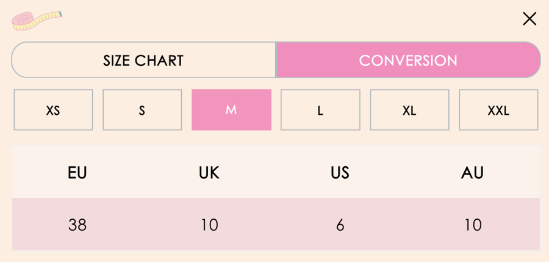
Task: Select the XL size option
Action: pyautogui.click(x=409, y=111)
